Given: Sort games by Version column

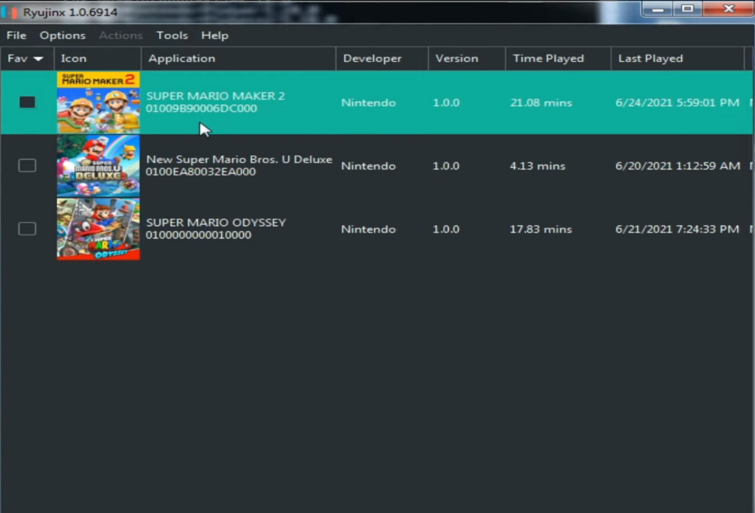Looking at the screenshot, I should [467, 58].
